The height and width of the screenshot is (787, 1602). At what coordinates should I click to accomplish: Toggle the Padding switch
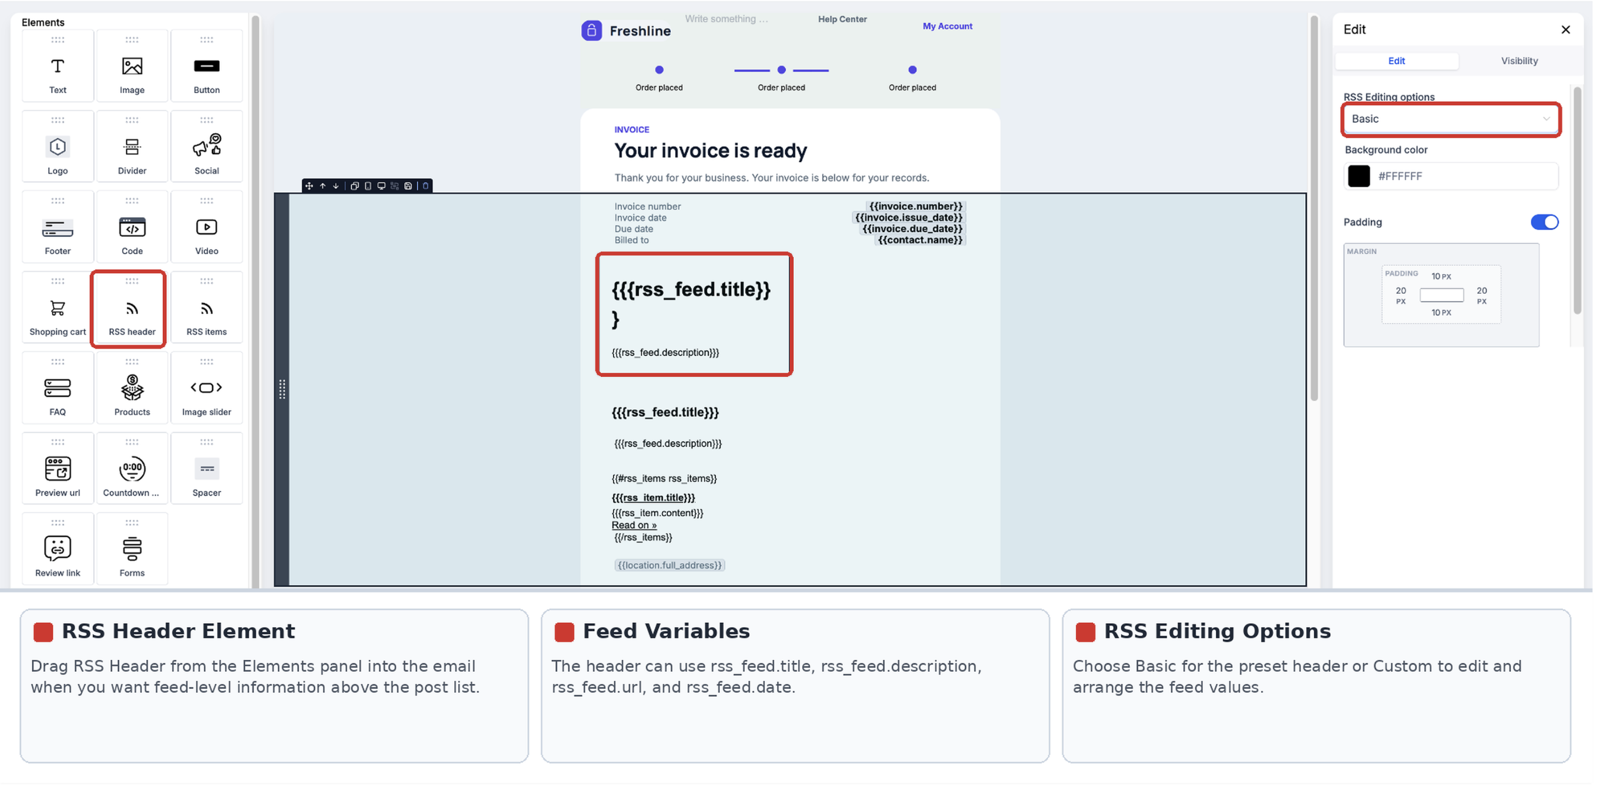coord(1553,223)
